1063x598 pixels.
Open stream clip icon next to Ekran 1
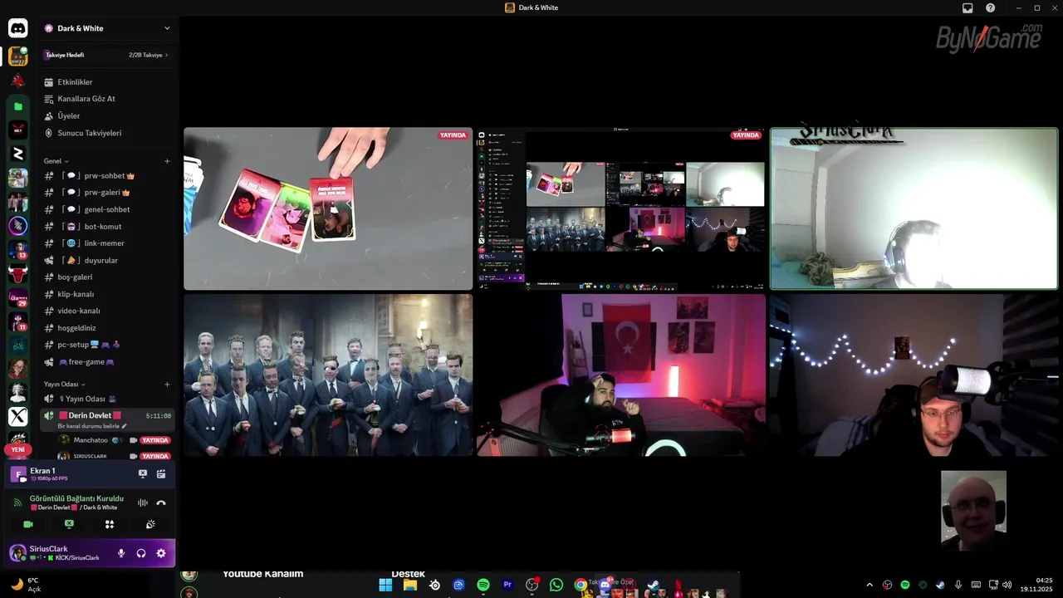[x=161, y=473]
